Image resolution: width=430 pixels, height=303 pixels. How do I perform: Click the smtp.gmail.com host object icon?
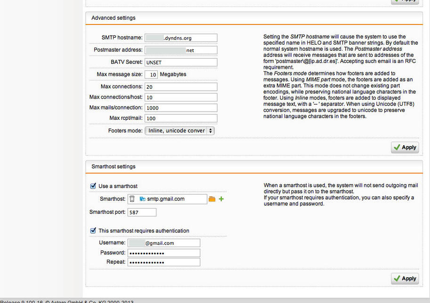point(143,199)
